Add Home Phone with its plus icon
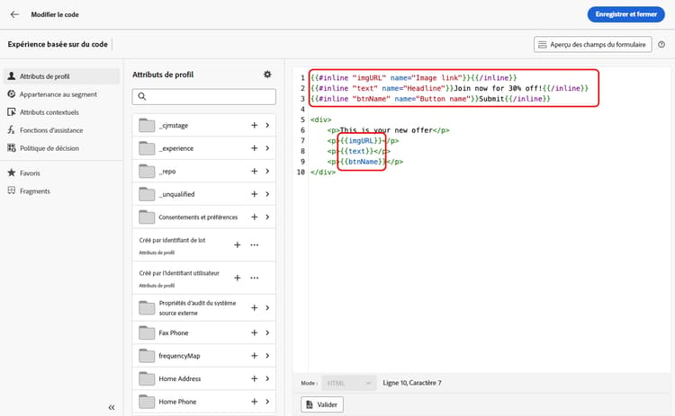 point(255,402)
